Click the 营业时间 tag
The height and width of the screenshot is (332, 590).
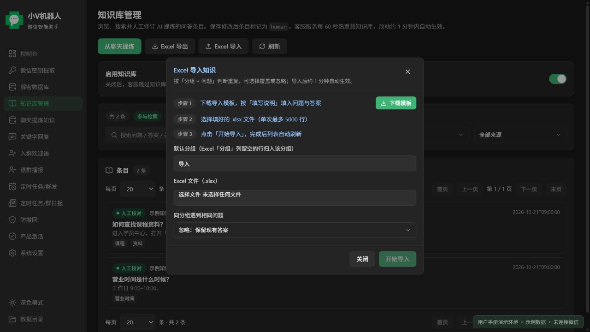pyautogui.click(x=124, y=298)
